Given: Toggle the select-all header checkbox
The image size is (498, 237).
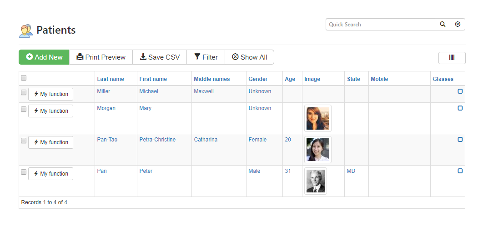Looking at the screenshot, I should 24,78.
